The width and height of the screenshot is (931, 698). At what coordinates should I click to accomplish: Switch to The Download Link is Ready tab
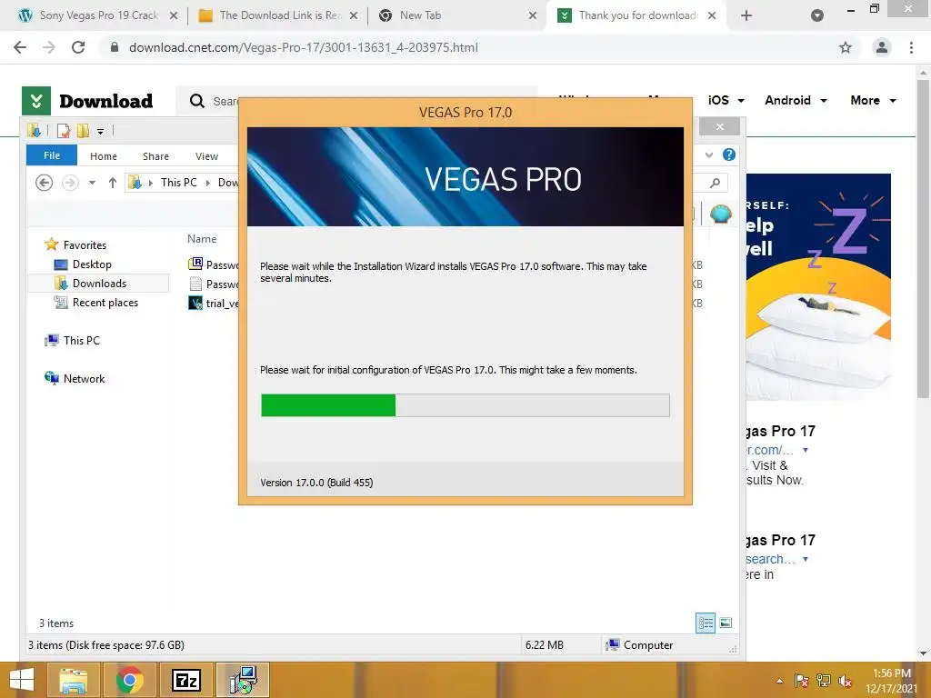(x=279, y=15)
